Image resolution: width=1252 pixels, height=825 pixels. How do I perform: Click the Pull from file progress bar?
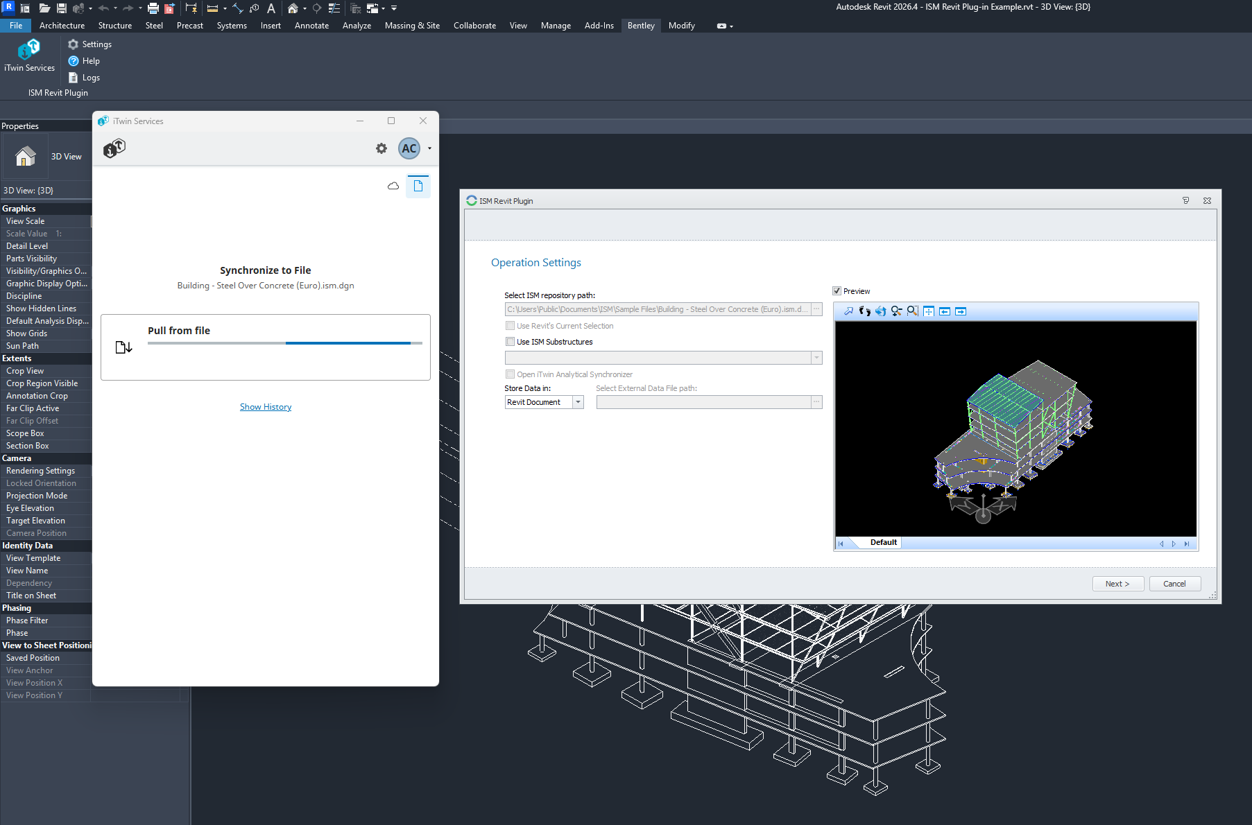click(284, 343)
